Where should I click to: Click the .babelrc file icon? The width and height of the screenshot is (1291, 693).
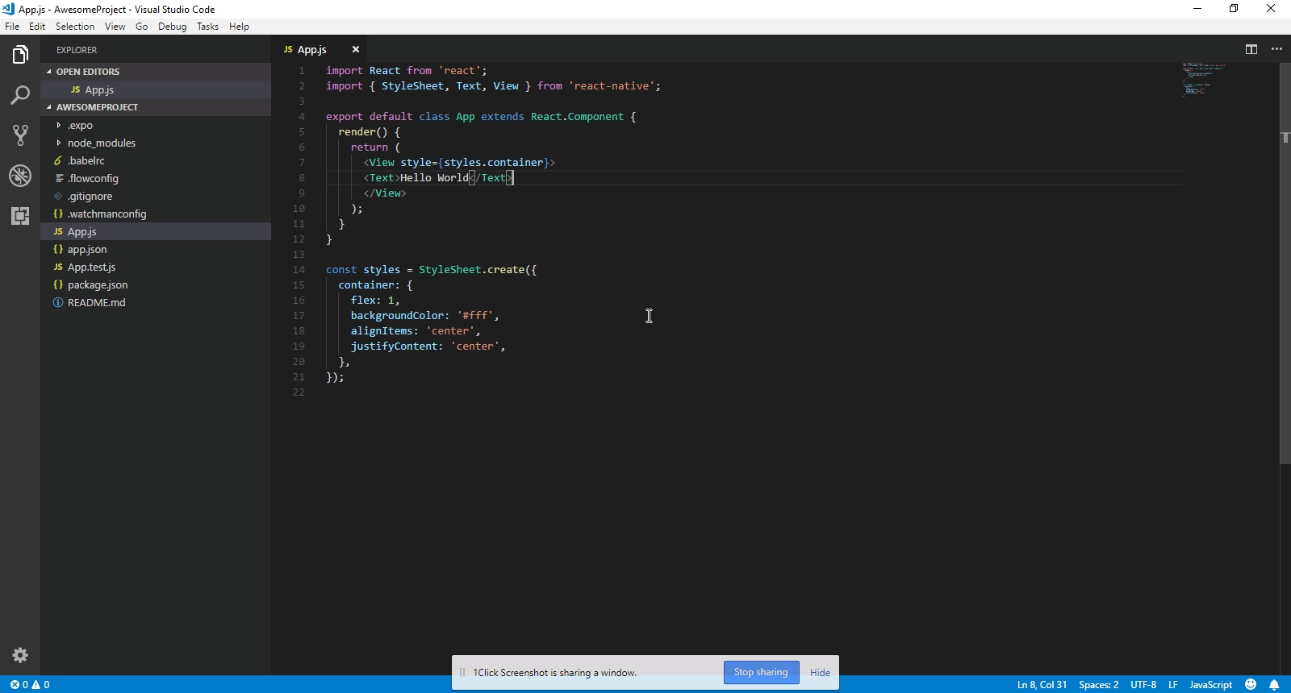pos(58,160)
